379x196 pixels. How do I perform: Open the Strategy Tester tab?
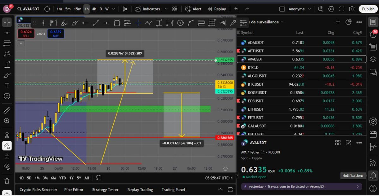point(105,190)
